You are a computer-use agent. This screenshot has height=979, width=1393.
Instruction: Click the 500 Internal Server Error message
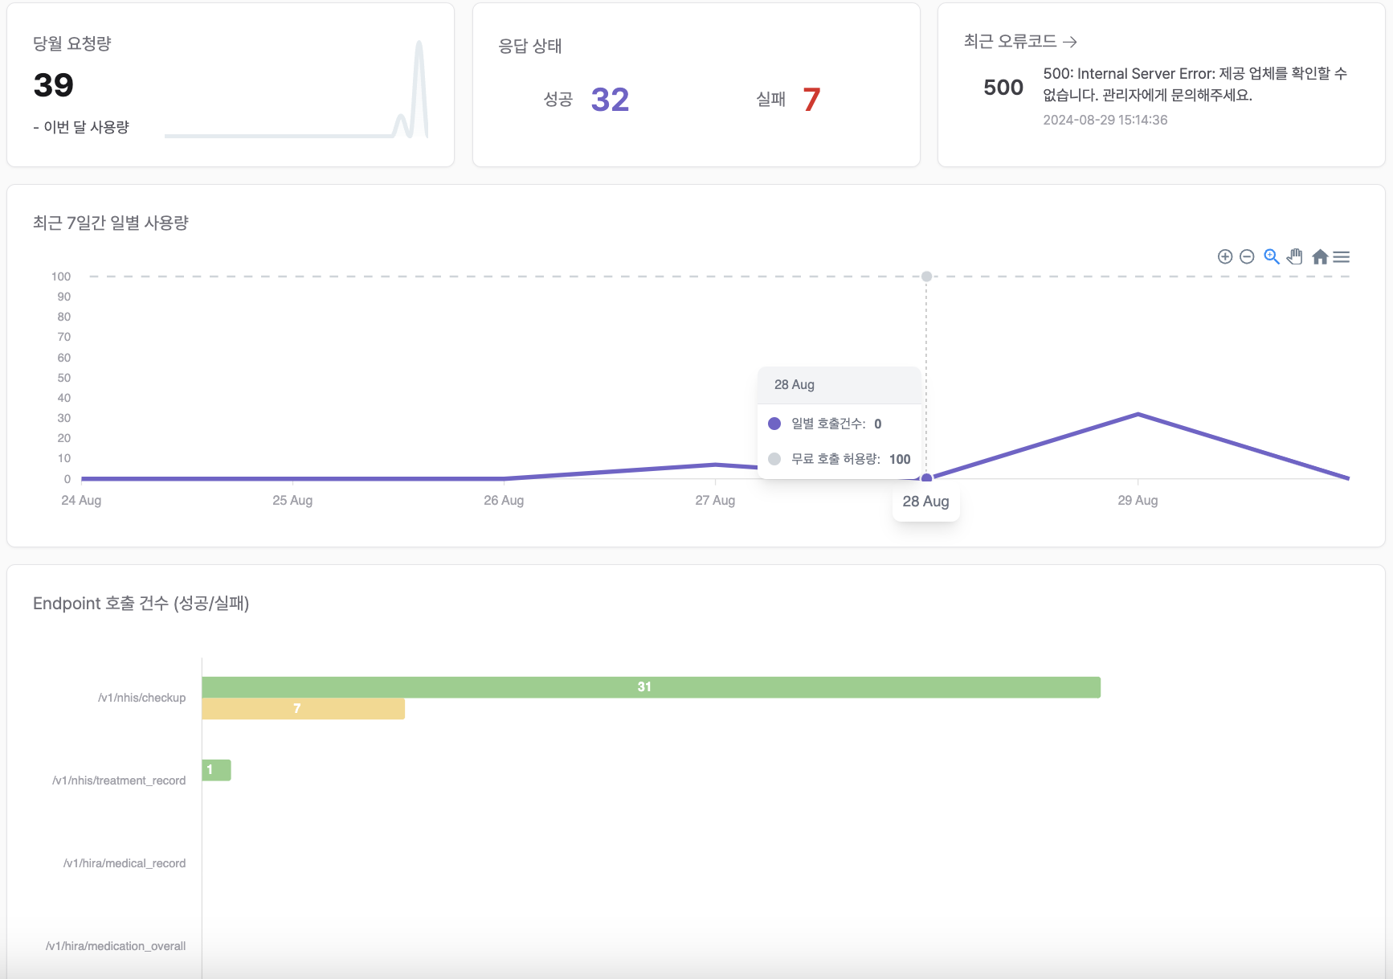1194,84
